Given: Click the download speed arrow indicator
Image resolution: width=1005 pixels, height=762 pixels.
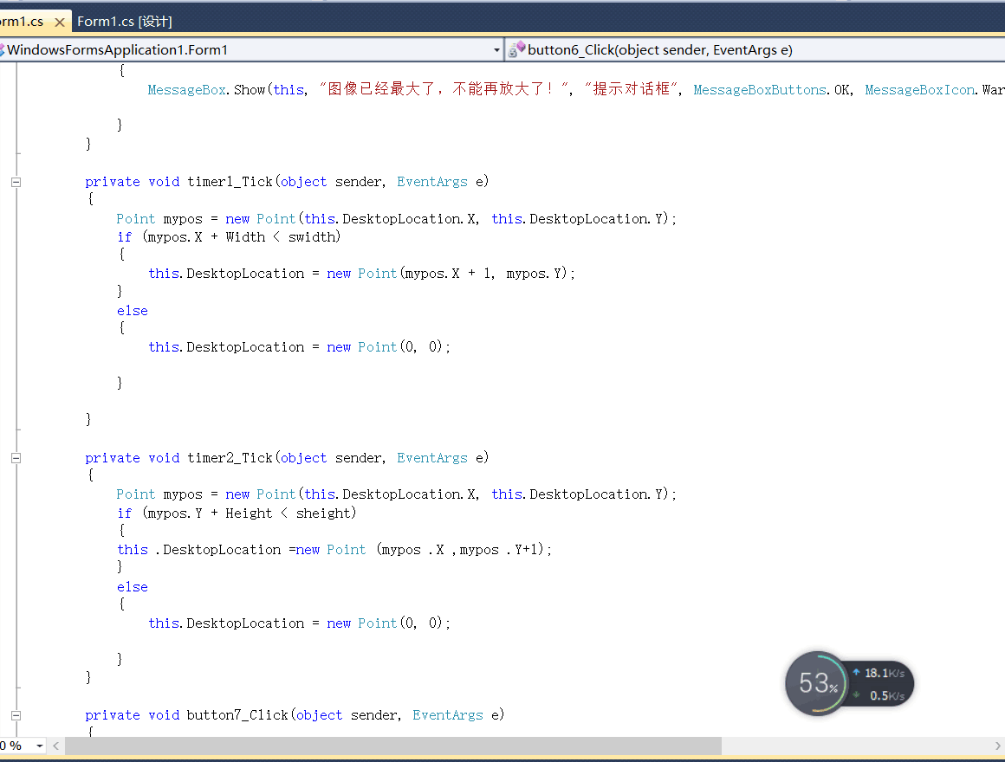Looking at the screenshot, I should pyautogui.click(x=857, y=695).
